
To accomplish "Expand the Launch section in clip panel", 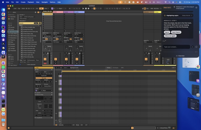I will pos(44,93).
